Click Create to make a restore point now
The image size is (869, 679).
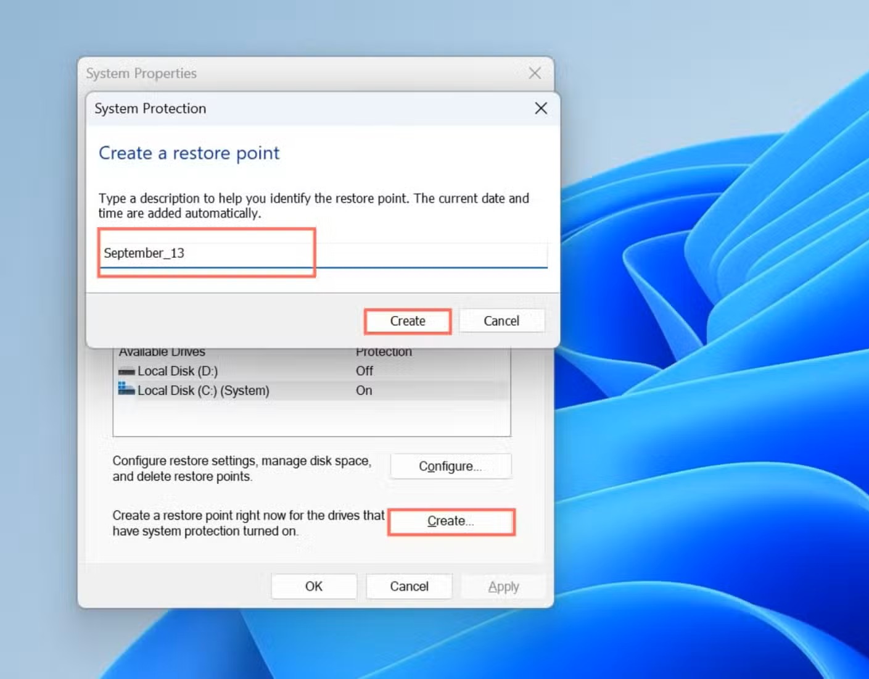451,521
